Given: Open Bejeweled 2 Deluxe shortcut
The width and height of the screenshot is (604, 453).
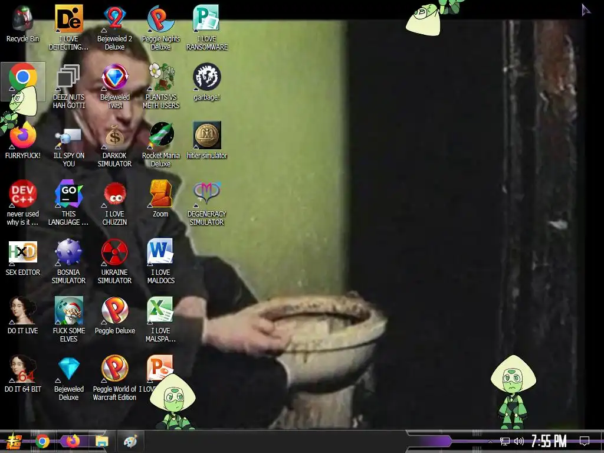Looking at the screenshot, I should [x=115, y=28].
